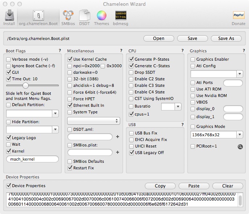Click the display_0 text field
This screenshot has width=249, height=214.
click(x=233, y=109)
